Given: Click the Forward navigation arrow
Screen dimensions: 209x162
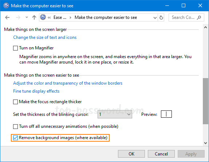Looking at the screenshot, I should pyautogui.click(x=18, y=17).
